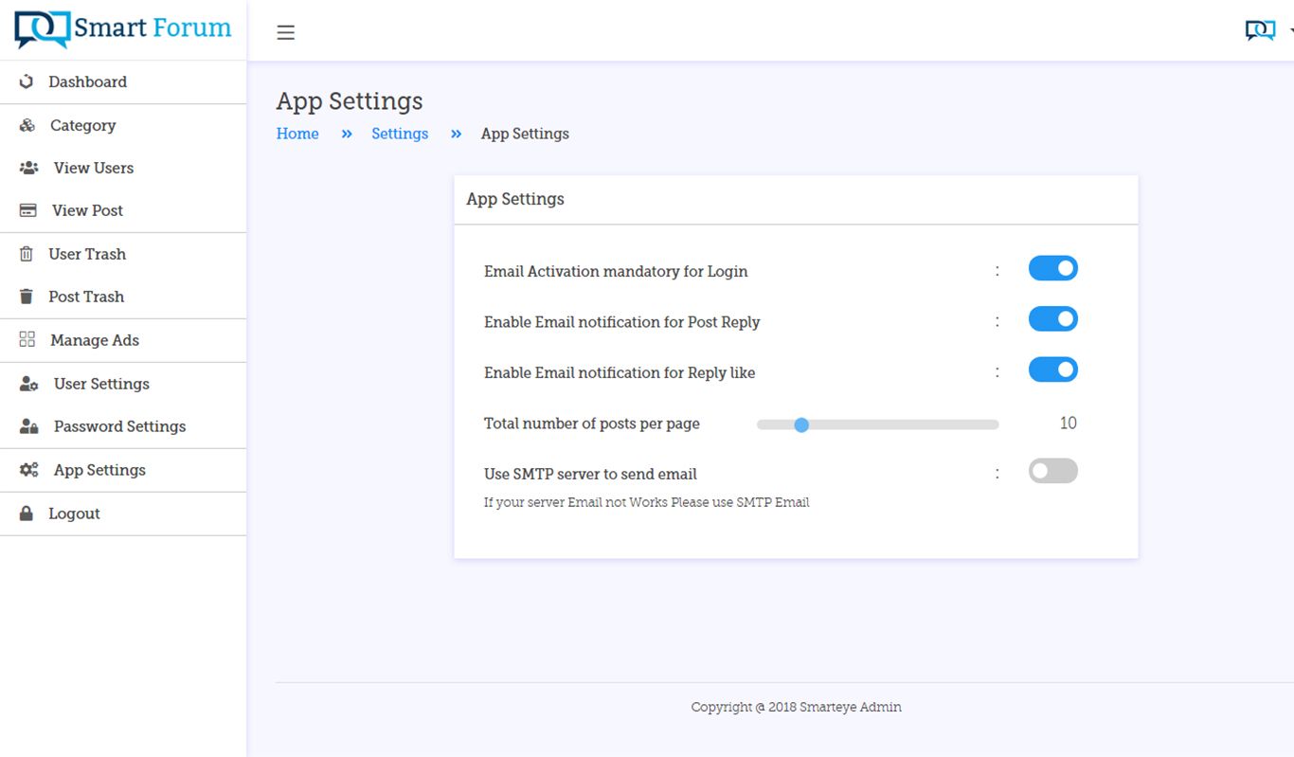Go to Password Settings menu item
This screenshot has width=1294, height=757.
(x=119, y=426)
